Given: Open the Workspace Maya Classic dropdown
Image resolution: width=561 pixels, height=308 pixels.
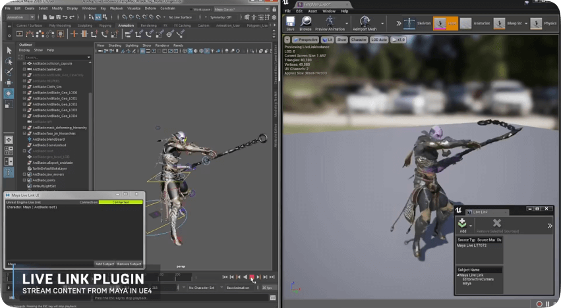Looking at the screenshot, I should click(241, 9).
